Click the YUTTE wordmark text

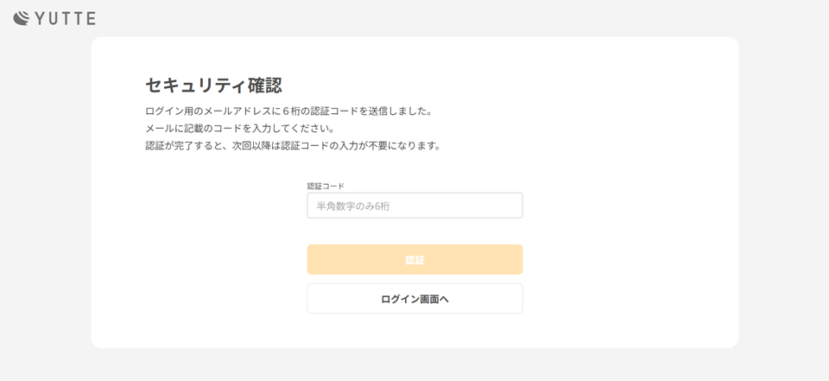point(66,18)
